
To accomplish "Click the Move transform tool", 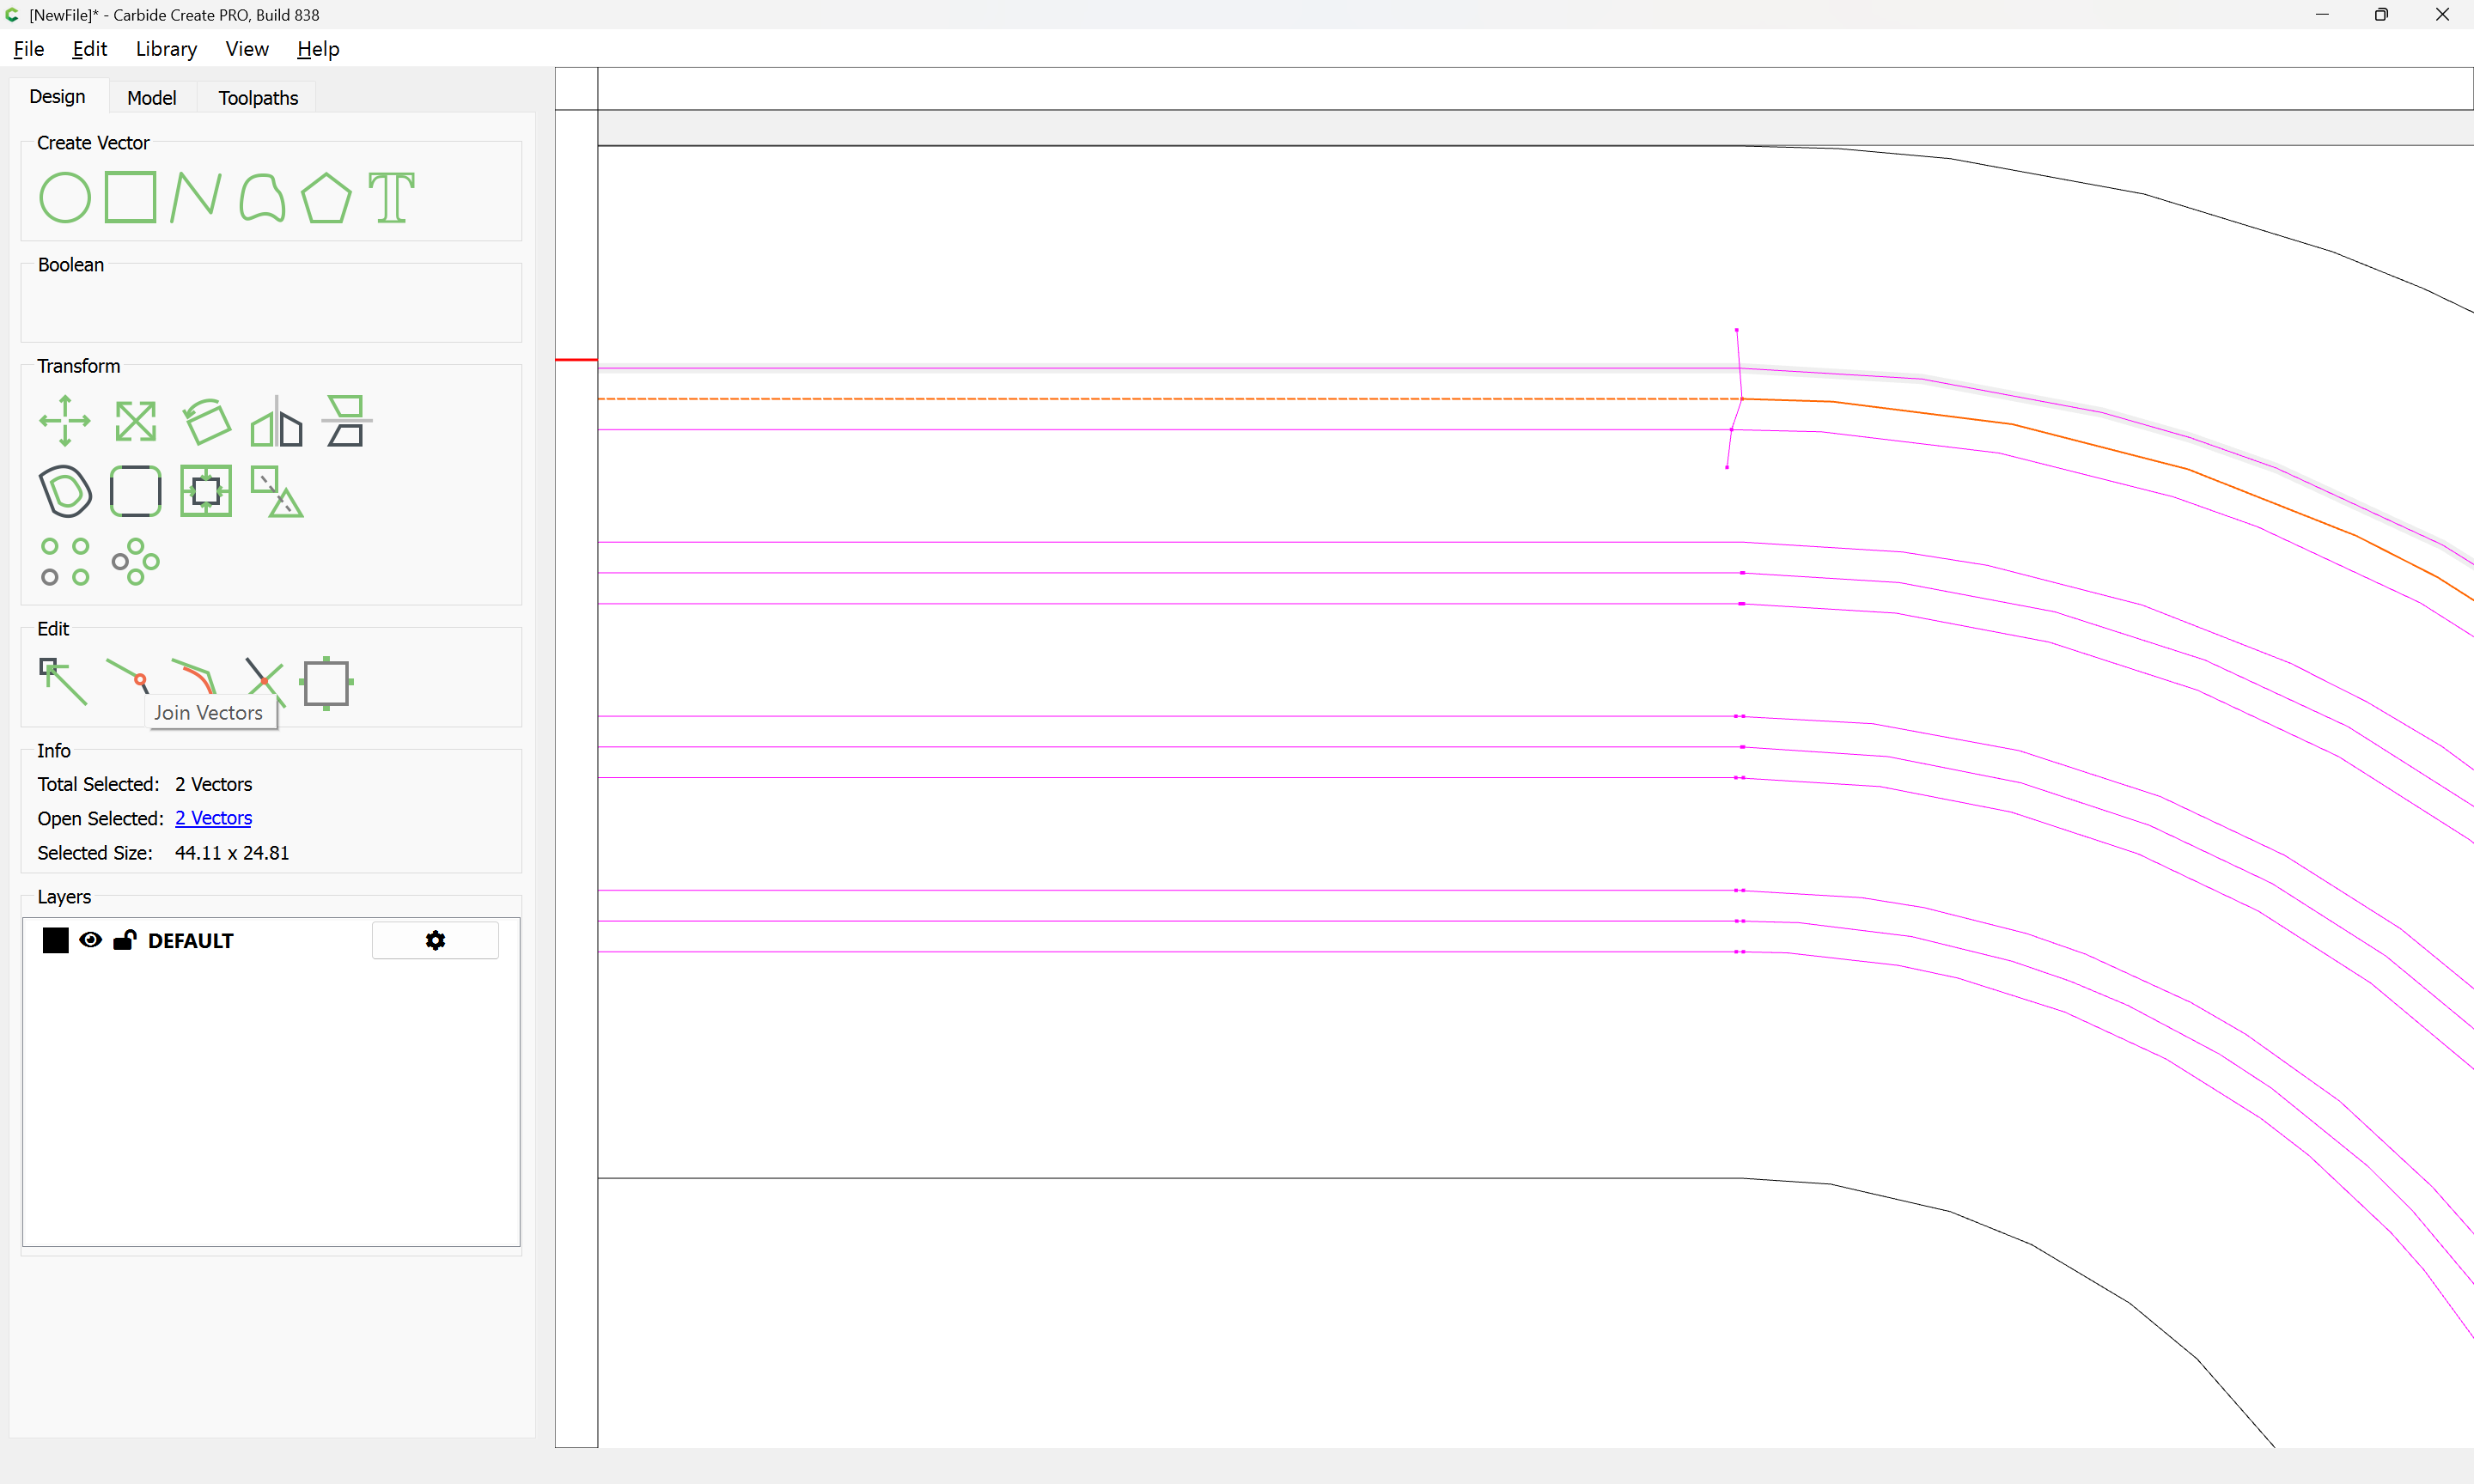I will 65,421.
